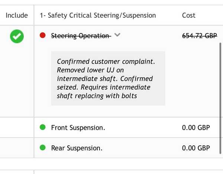The image size is (223, 174).
Task: Toggle the green Include checkmark for Steering Operation
Action: click(17, 36)
